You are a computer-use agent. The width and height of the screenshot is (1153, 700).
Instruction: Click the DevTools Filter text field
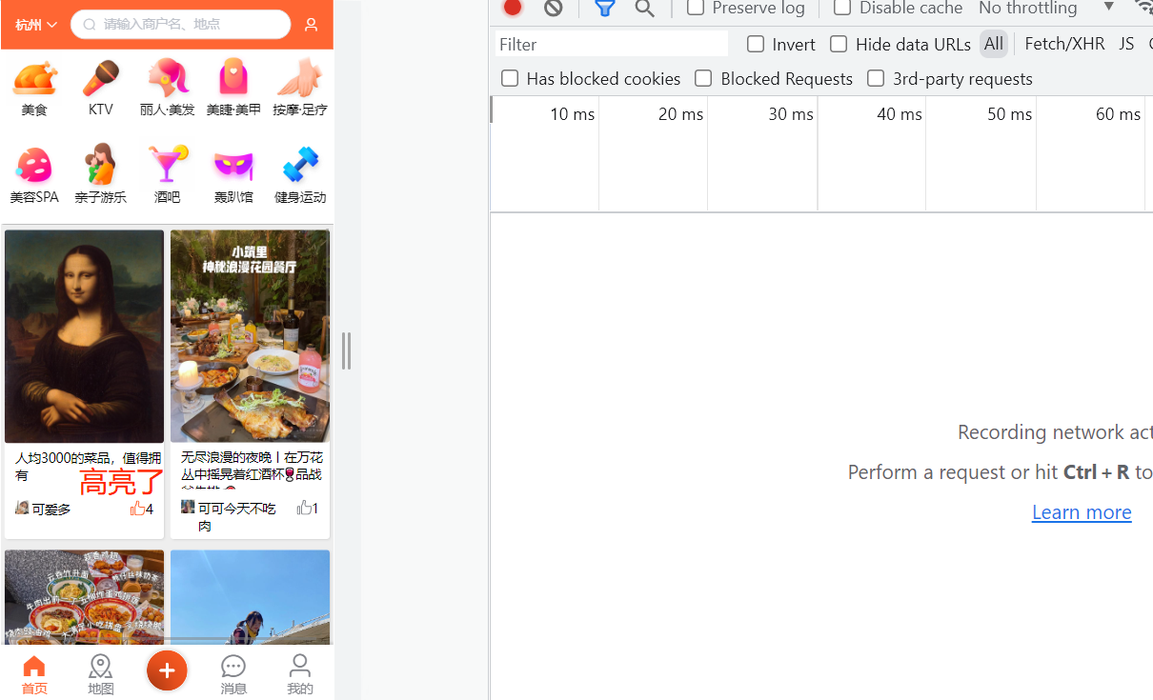click(612, 44)
